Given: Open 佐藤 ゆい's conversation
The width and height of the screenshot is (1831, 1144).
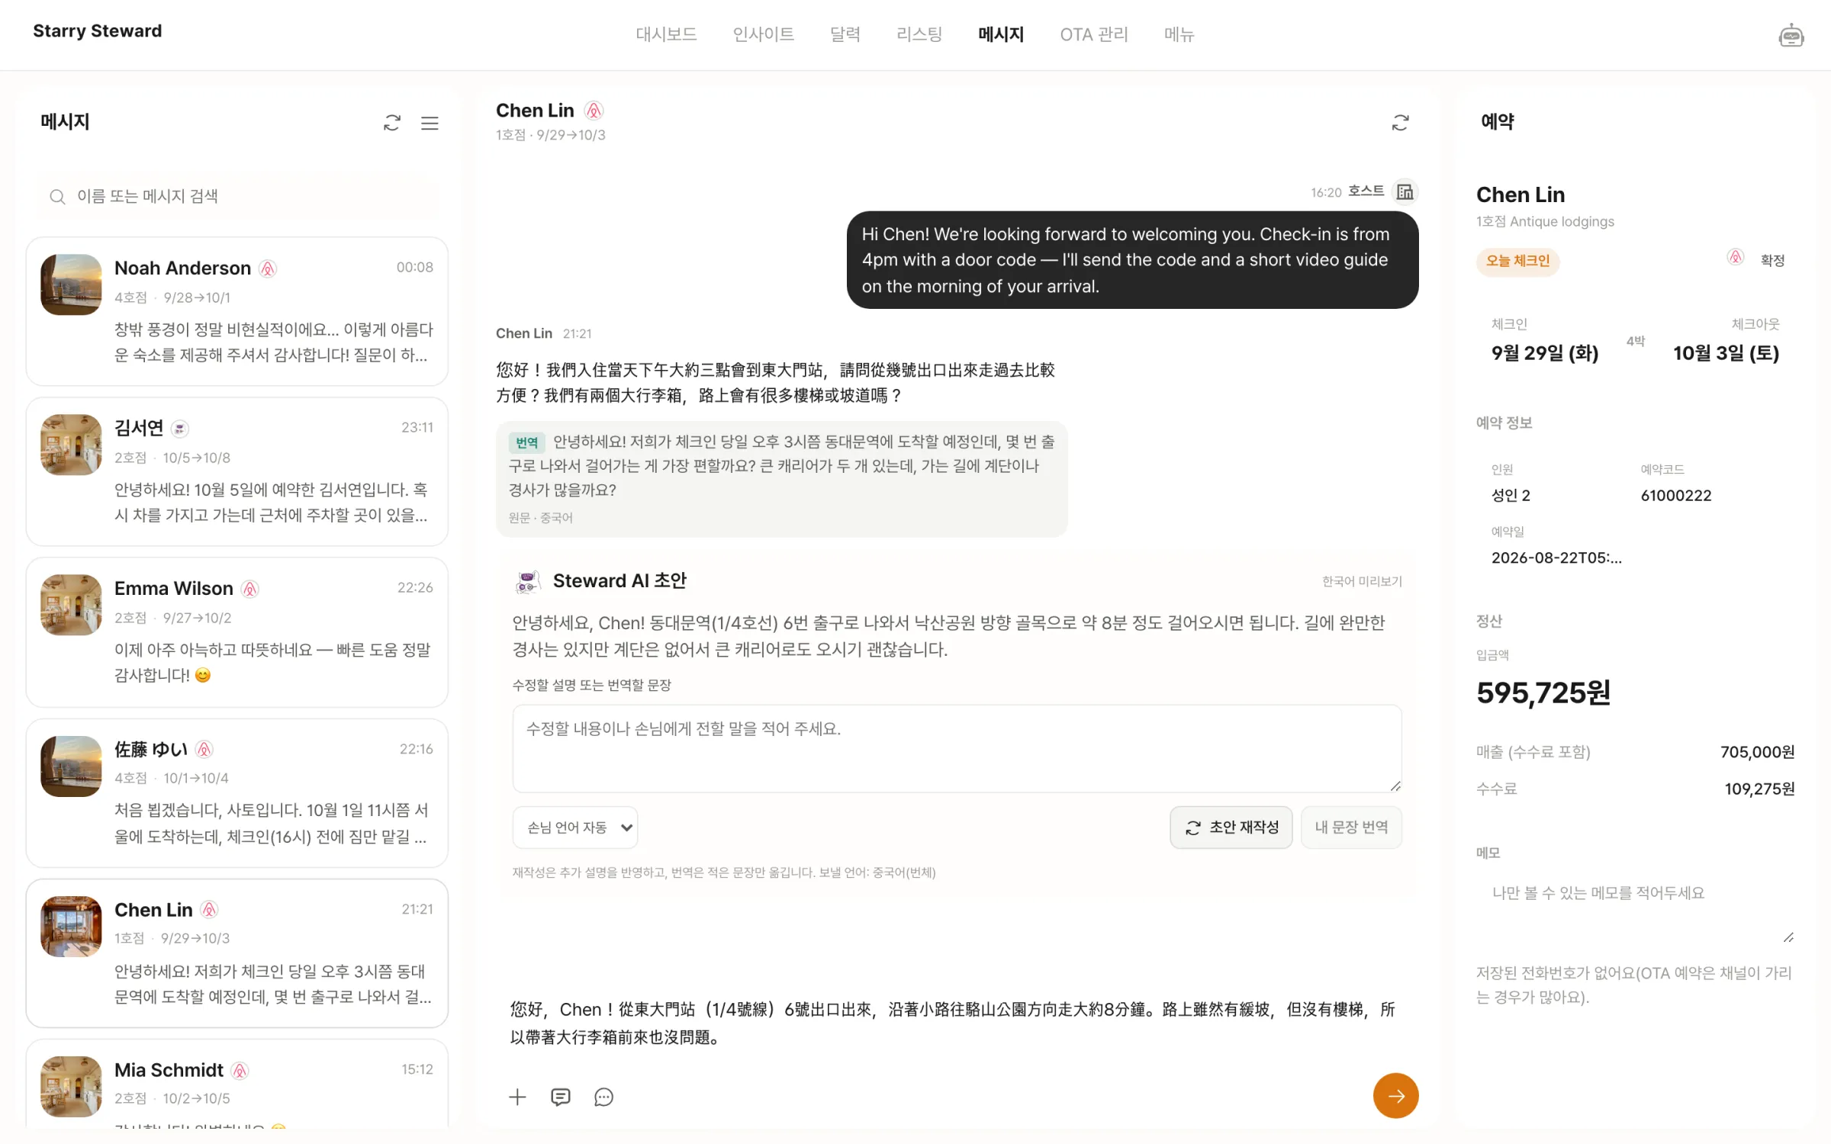Looking at the screenshot, I should coord(237,793).
